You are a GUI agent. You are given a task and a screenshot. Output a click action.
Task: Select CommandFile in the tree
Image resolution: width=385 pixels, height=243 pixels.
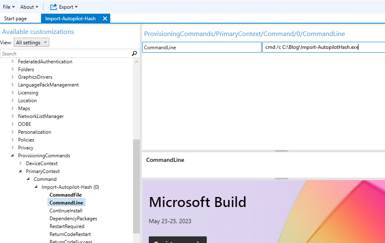pos(65,195)
